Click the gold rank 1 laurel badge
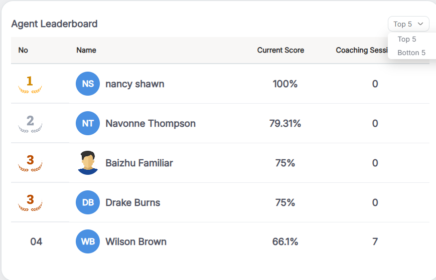Image resolution: width=436 pixels, height=280 pixels. [x=30, y=84]
